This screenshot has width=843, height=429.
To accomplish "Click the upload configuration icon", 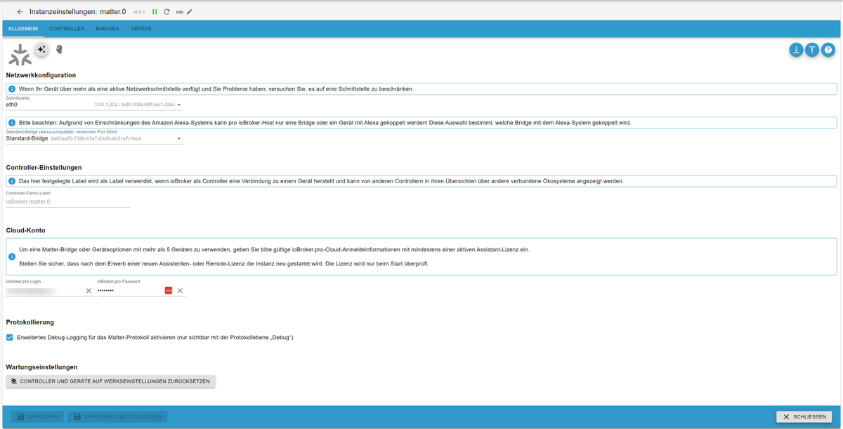I will (x=812, y=50).
